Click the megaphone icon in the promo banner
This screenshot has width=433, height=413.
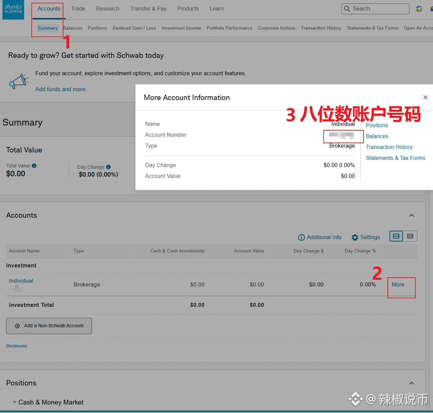[x=19, y=81]
